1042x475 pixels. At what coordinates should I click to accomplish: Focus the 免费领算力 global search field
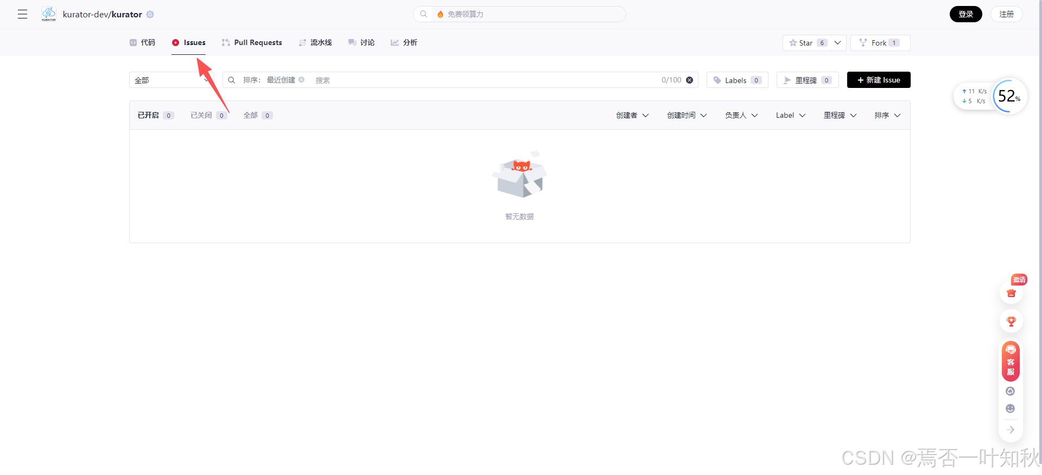click(x=519, y=14)
